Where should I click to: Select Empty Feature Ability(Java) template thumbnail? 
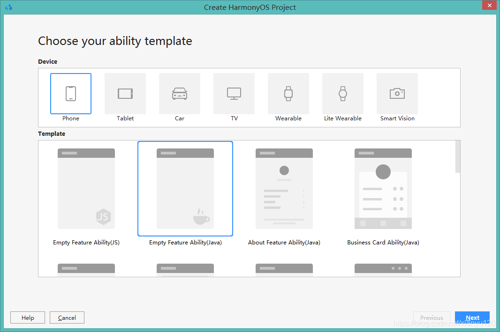coord(185,188)
